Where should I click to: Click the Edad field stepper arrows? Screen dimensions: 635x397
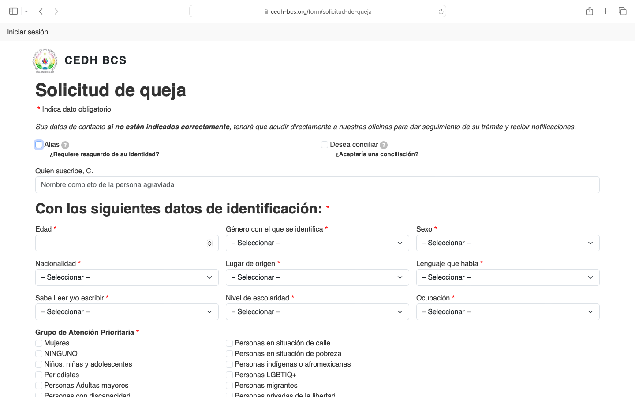pyautogui.click(x=209, y=243)
